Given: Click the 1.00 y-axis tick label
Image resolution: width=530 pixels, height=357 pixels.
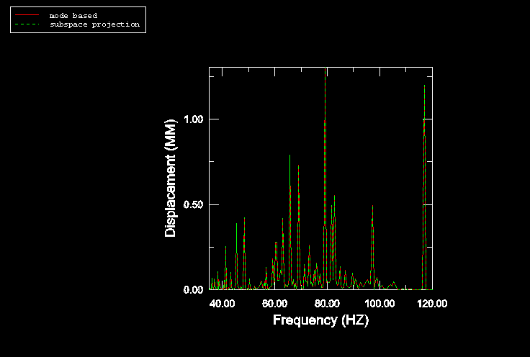Looking at the screenshot, I should [x=191, y=119].
